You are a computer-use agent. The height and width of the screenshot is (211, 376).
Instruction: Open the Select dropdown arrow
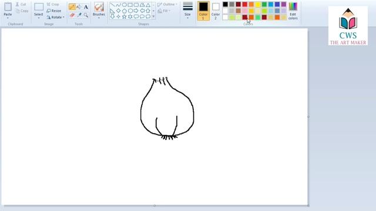click(39, 18)
